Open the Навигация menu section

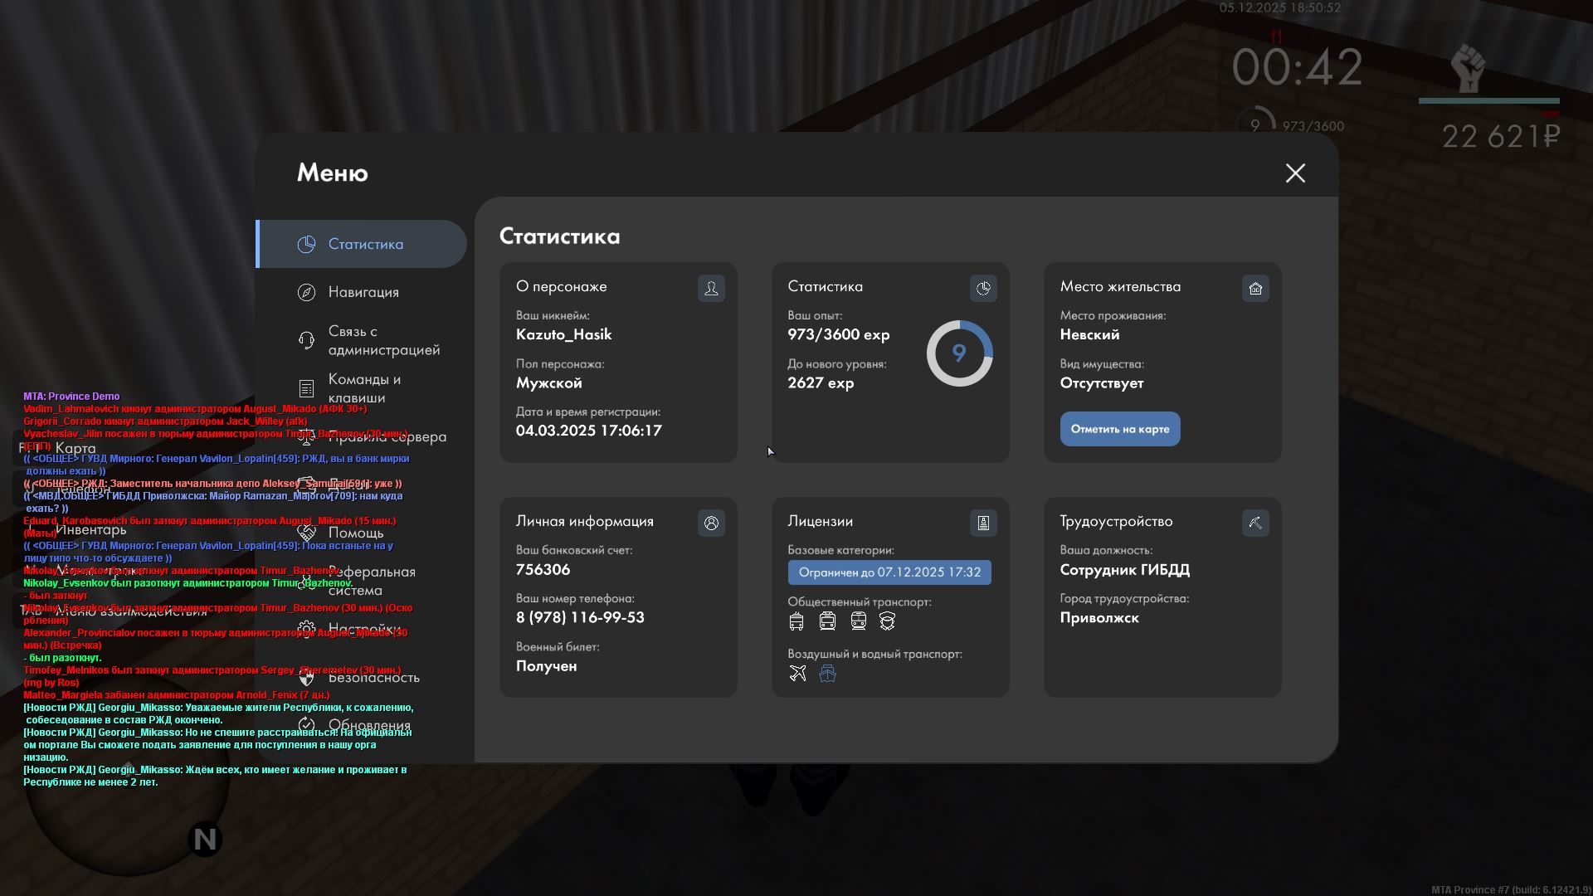[x=363, y=292]
